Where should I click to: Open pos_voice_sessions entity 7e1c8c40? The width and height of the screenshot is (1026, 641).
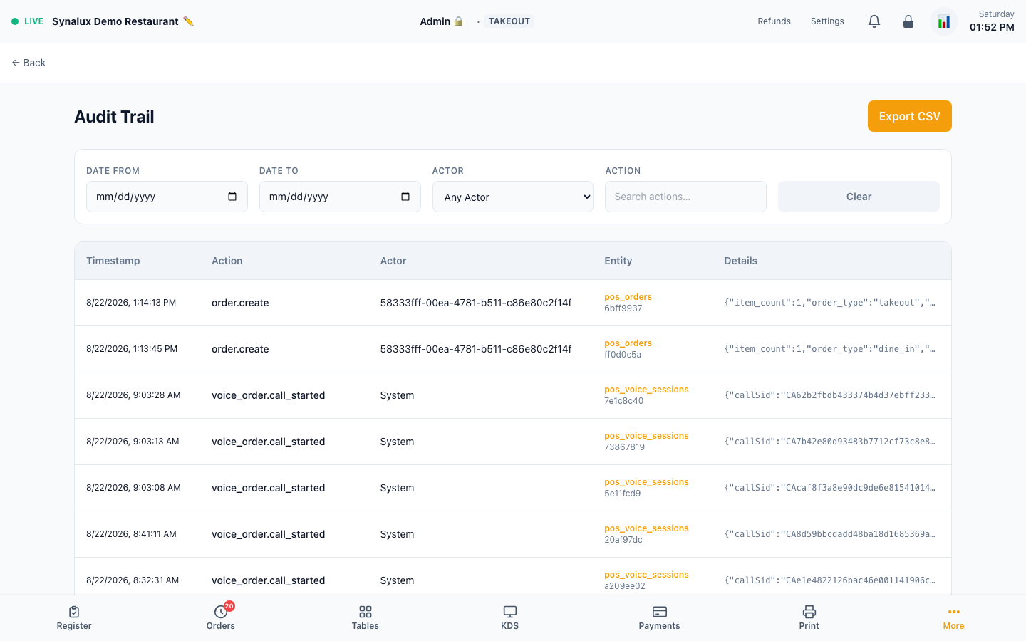[646, 395]
